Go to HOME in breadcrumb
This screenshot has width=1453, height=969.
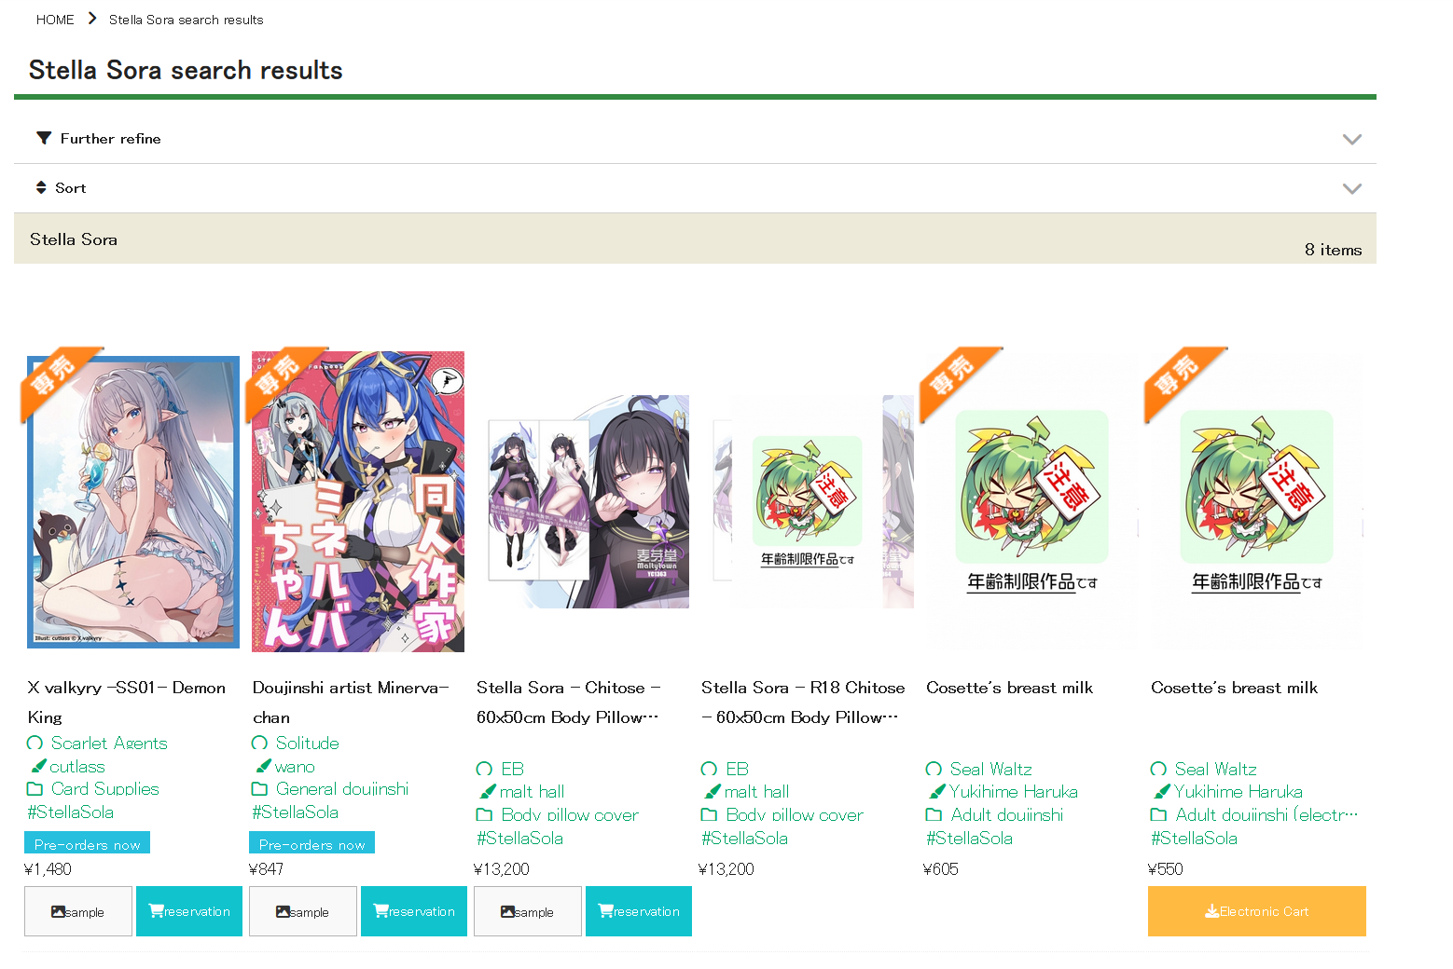55,20
